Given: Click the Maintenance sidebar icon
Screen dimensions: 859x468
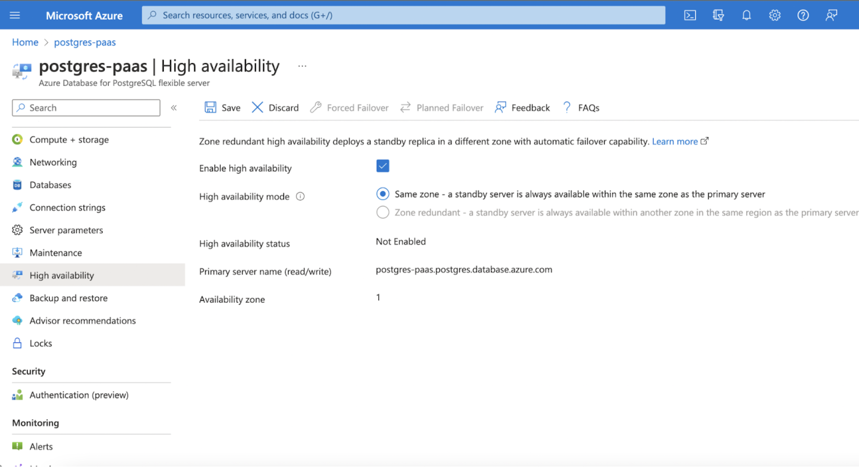Looking at the screenshot, I should pyautogui.click(x=17, y=252).
